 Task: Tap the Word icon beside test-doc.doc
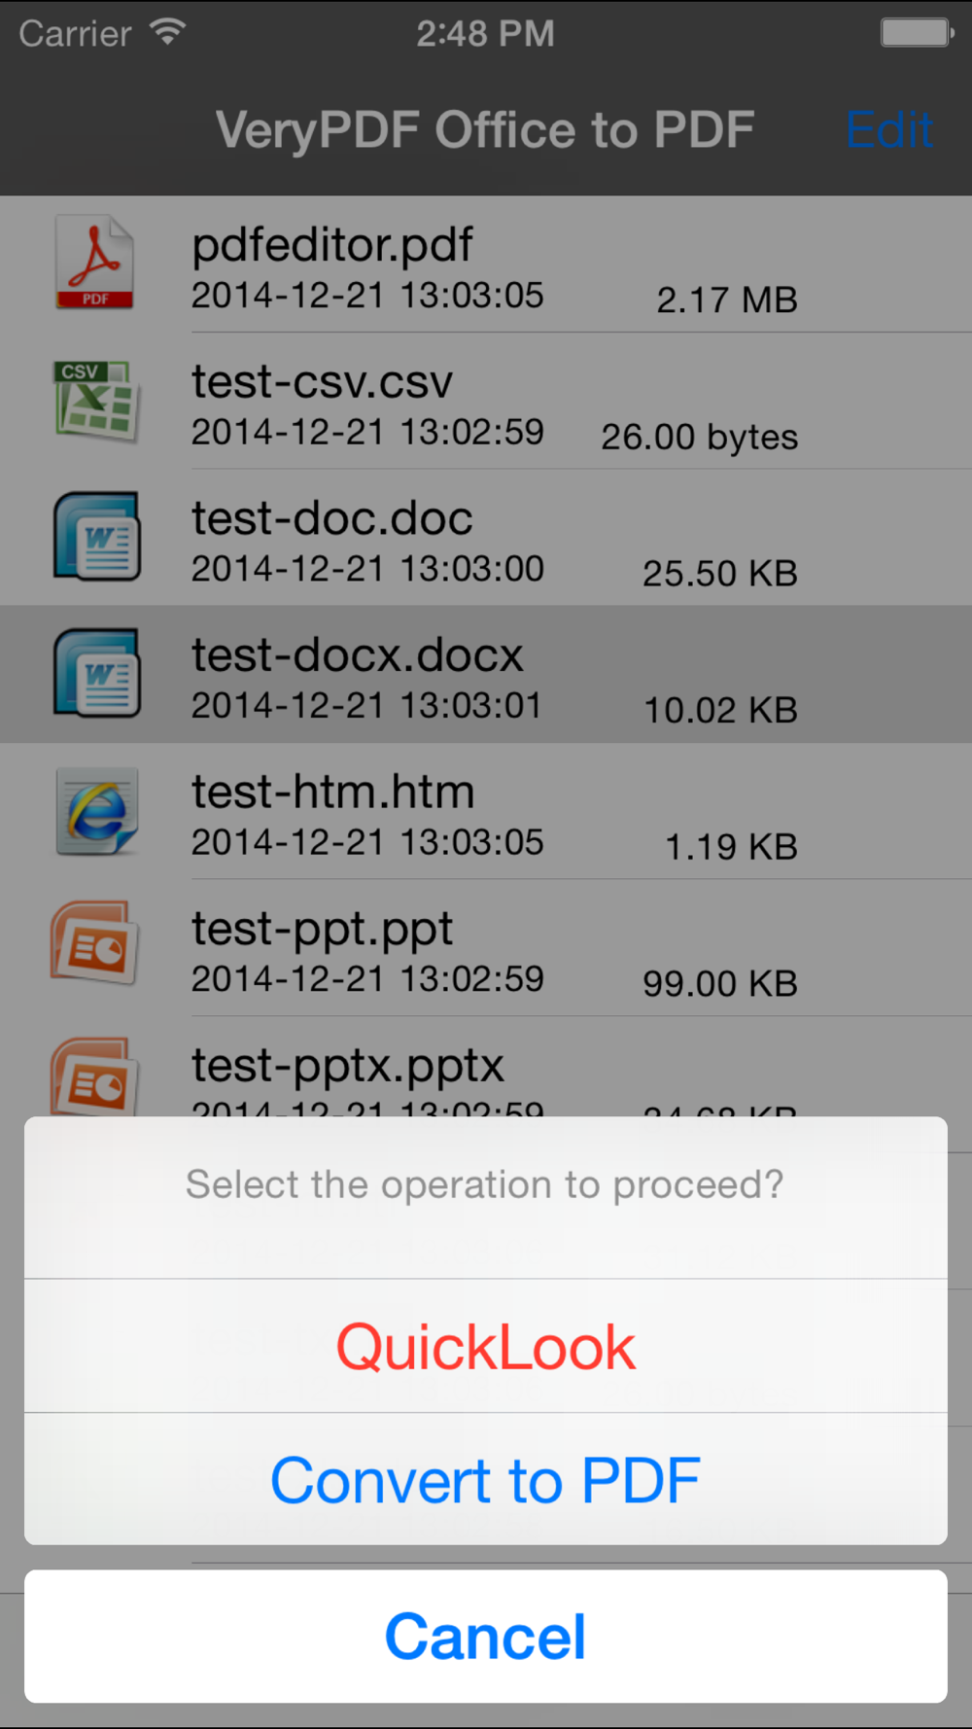pos(96,537)
